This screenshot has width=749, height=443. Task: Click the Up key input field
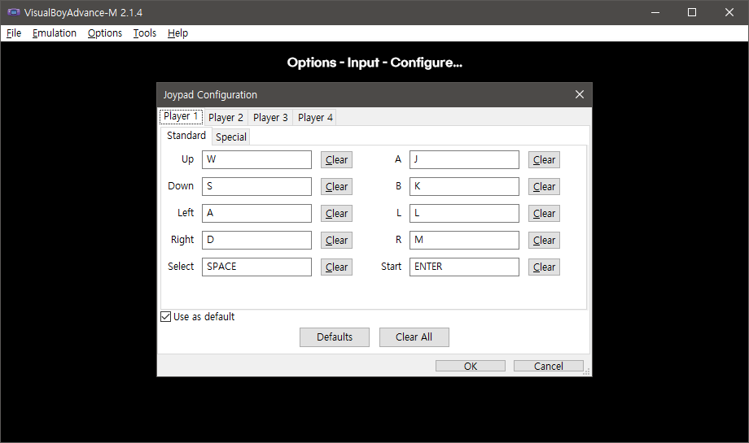point(256,160)
